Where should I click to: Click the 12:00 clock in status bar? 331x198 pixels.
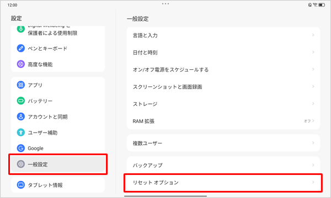click(12, 5)
